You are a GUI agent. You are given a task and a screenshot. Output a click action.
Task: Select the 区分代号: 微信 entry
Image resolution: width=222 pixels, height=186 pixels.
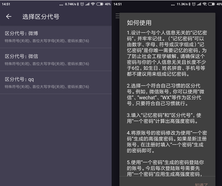[x=56, y=60]
